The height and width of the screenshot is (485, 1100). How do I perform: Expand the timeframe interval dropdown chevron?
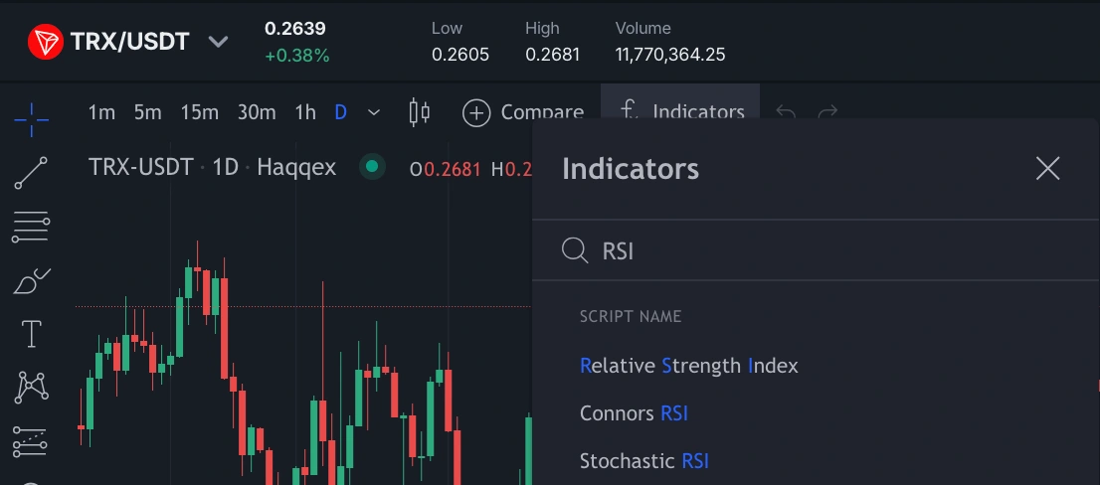click(374, 112)
